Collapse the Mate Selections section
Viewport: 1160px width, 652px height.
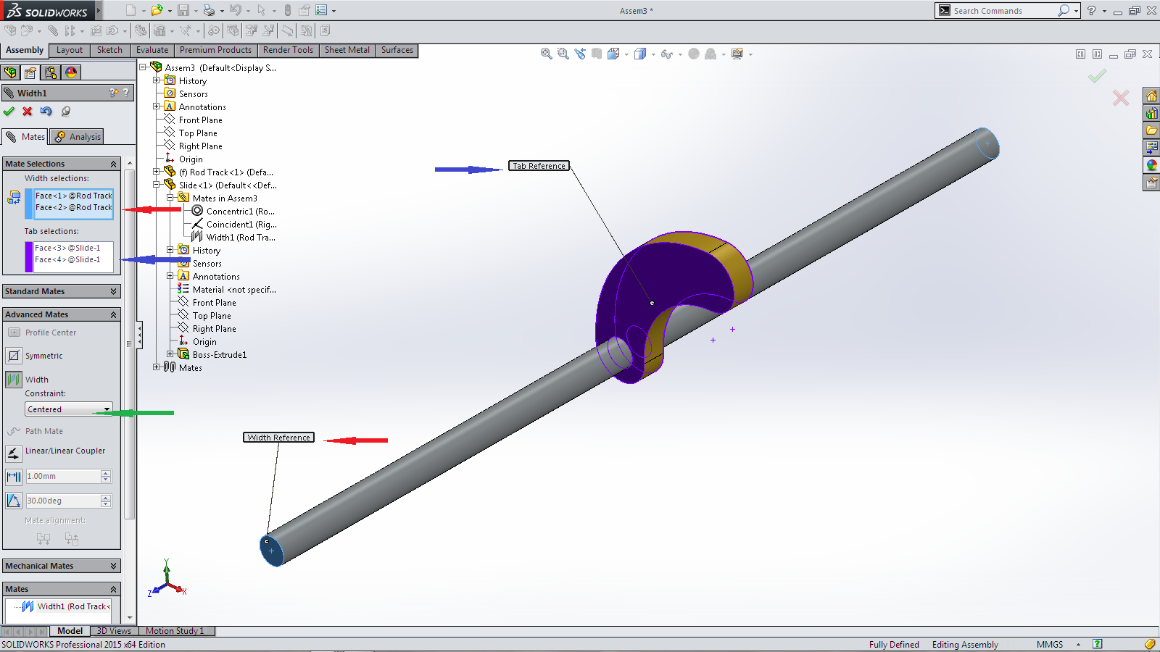(113, 164)
